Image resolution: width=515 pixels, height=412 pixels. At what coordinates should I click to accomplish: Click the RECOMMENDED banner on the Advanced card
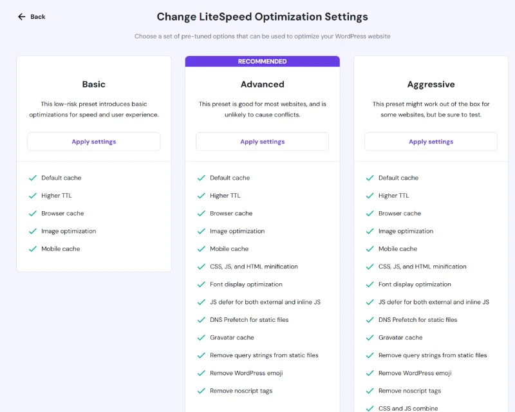tap(262, 61)
